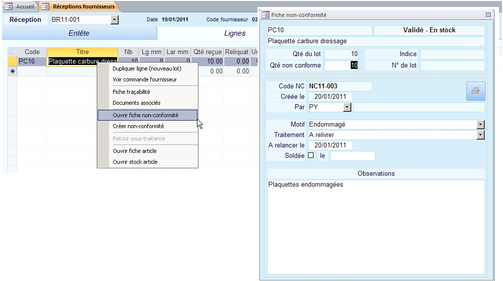Open 'Ouvrir stock article' menu entry
Image resolution: width=503 pixels, height=281 pixels.
(x=135, y=162)
